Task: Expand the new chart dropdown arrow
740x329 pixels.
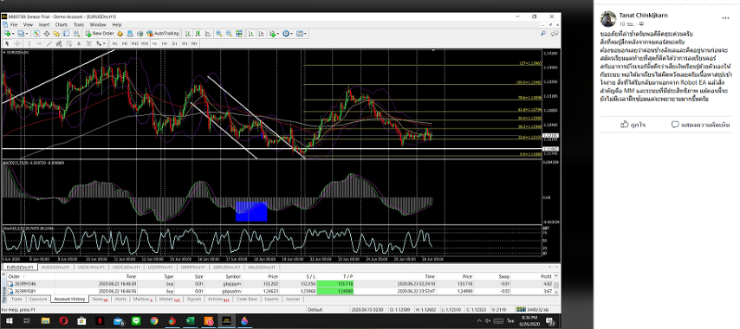Action: 13,34
